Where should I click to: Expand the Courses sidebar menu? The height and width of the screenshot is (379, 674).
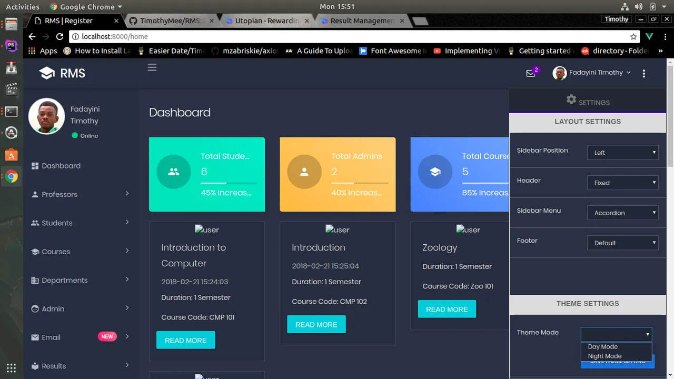[x=127, y=251]
